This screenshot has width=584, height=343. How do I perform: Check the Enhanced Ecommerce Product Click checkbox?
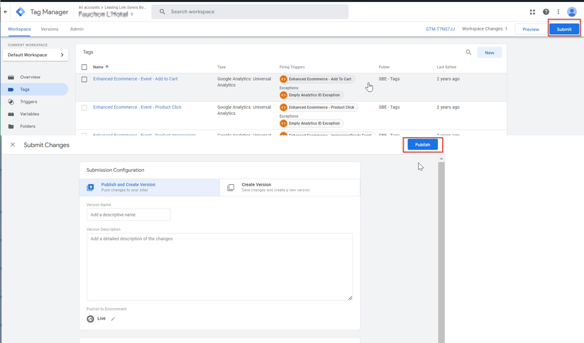(84, 108)
